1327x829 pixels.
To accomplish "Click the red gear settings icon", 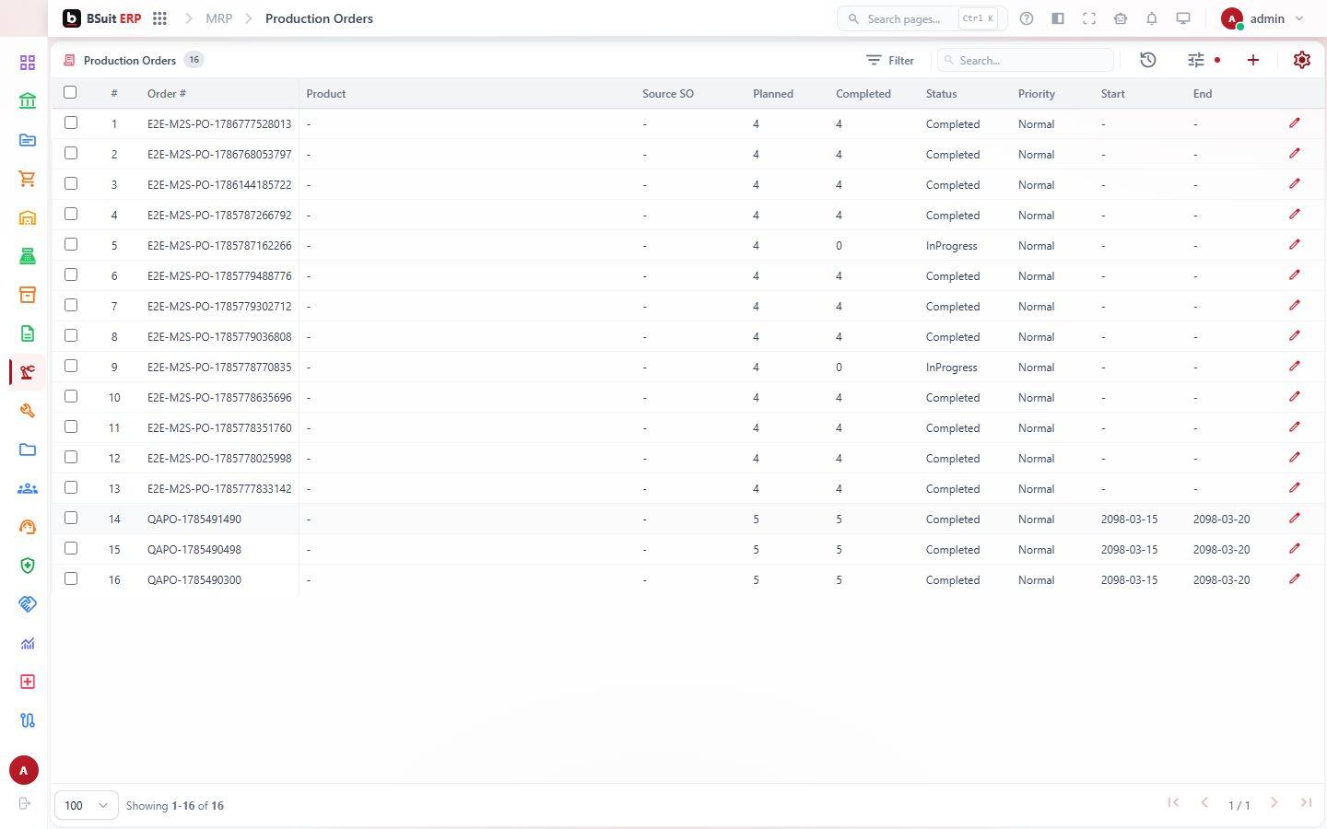I will click(1302, 60).
